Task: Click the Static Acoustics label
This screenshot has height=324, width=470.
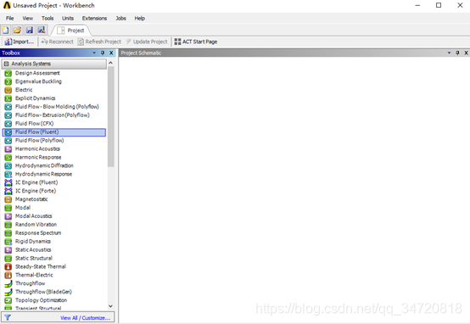Action: point(33,249)
